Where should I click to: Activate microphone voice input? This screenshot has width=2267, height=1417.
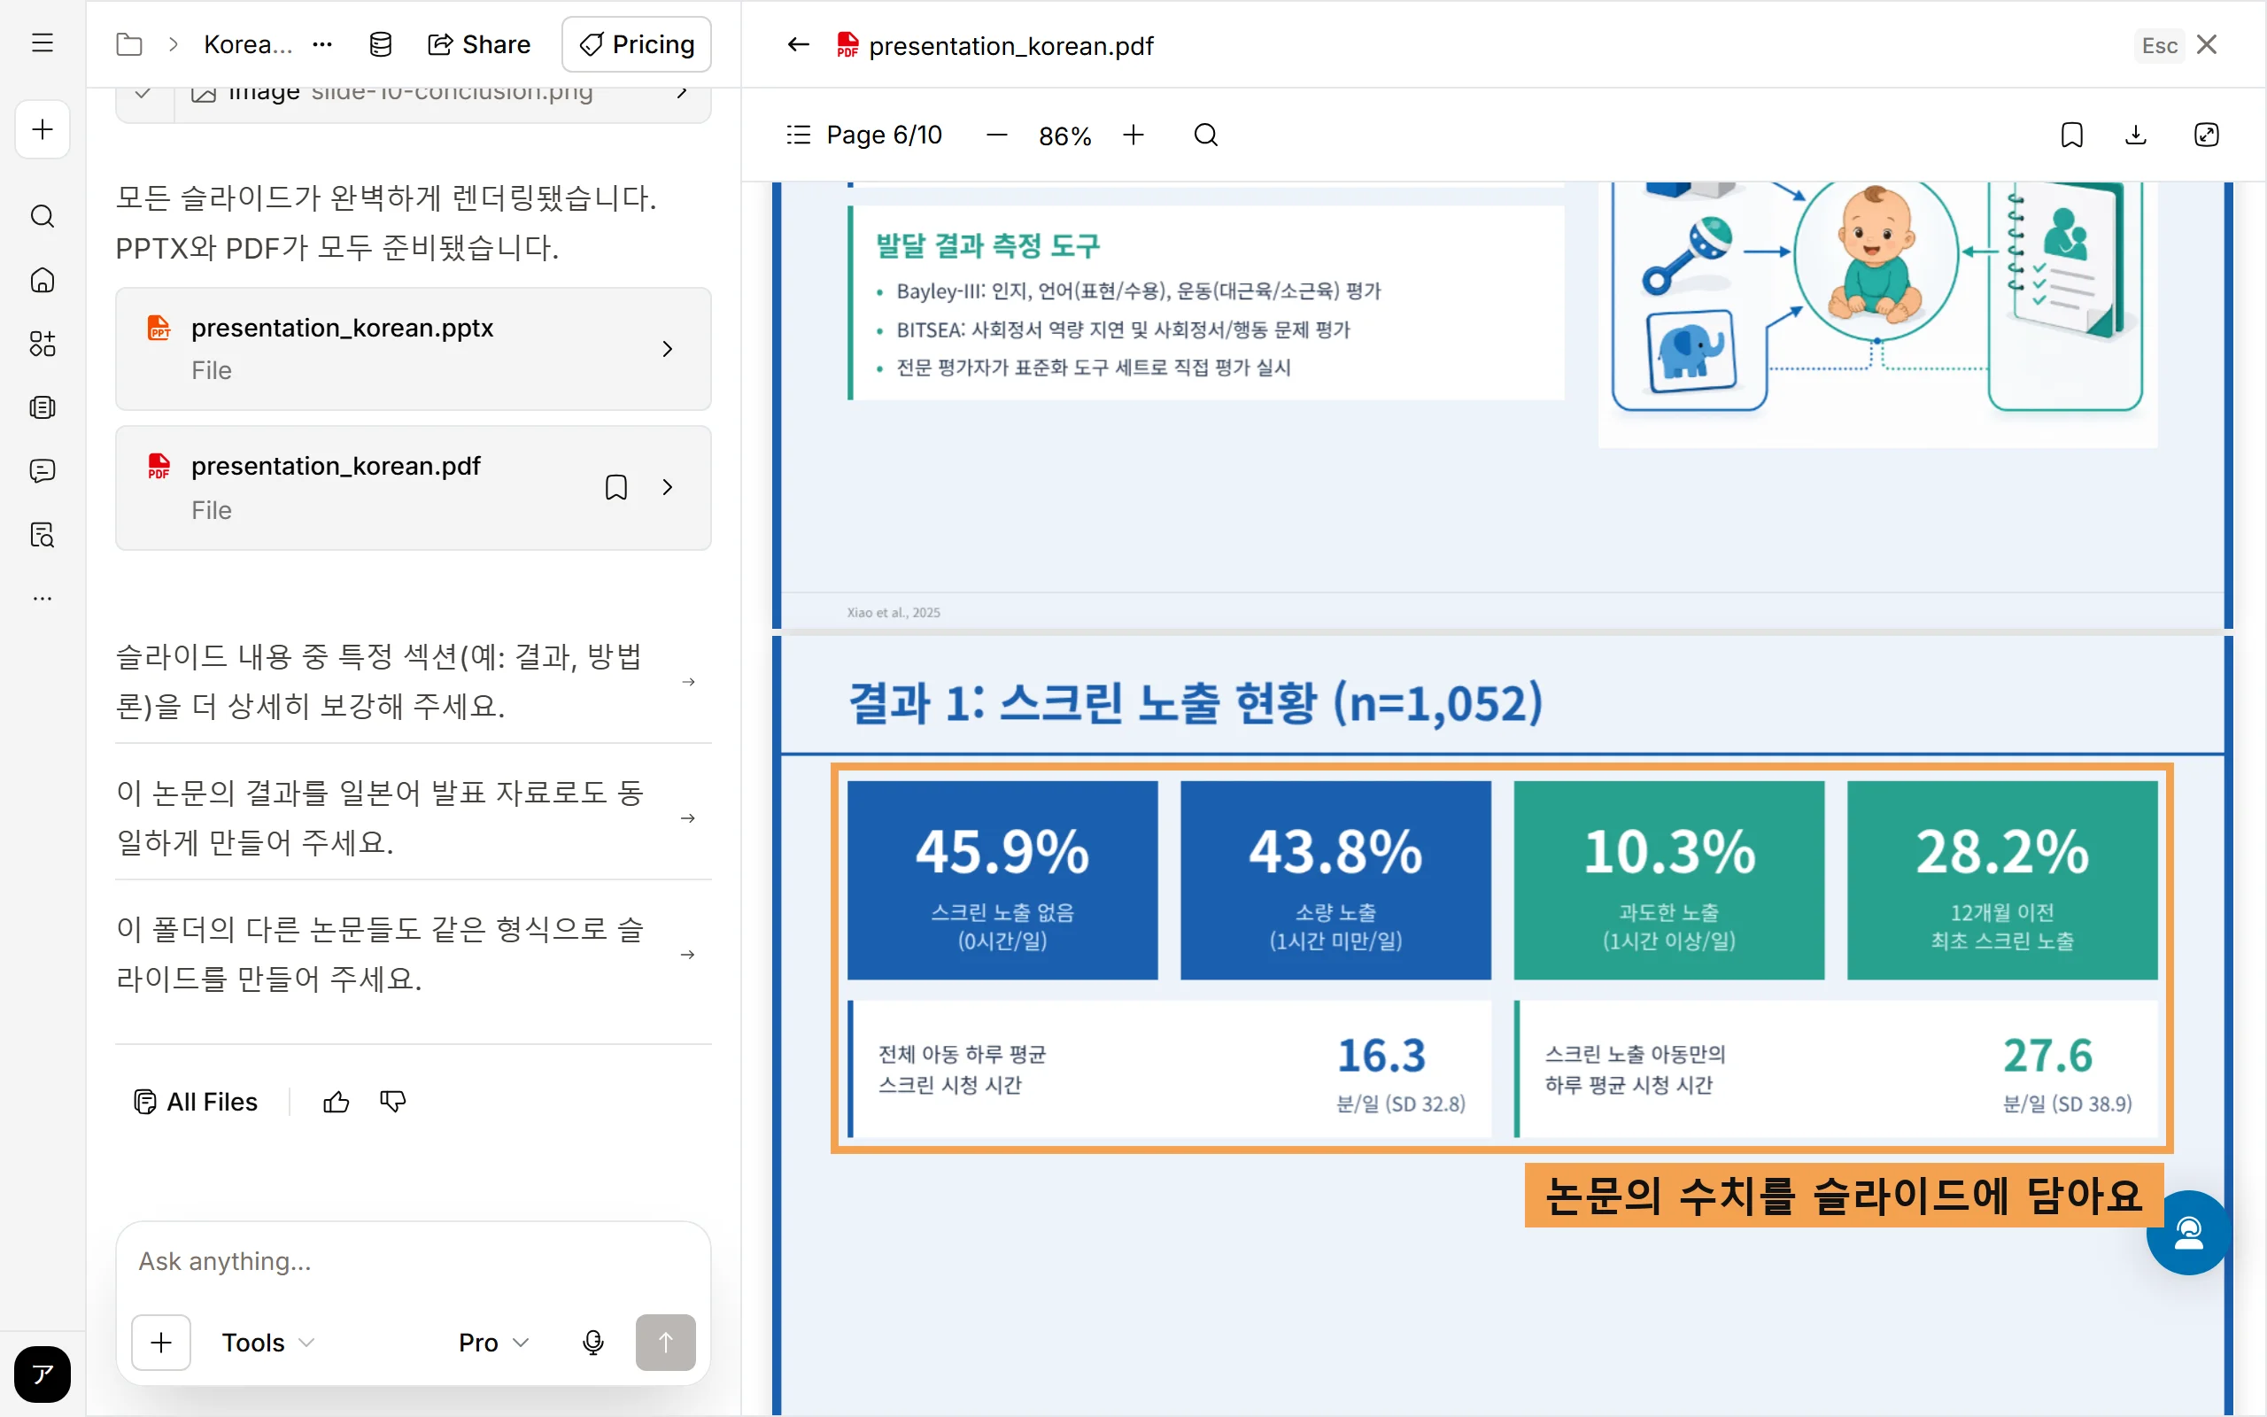(x=593, y=1342)
